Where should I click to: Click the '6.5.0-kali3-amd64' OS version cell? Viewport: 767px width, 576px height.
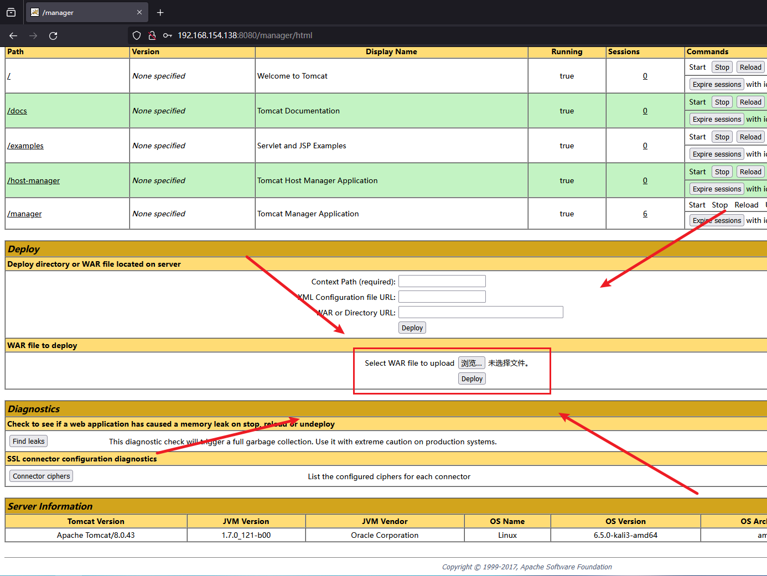point(625,535)
